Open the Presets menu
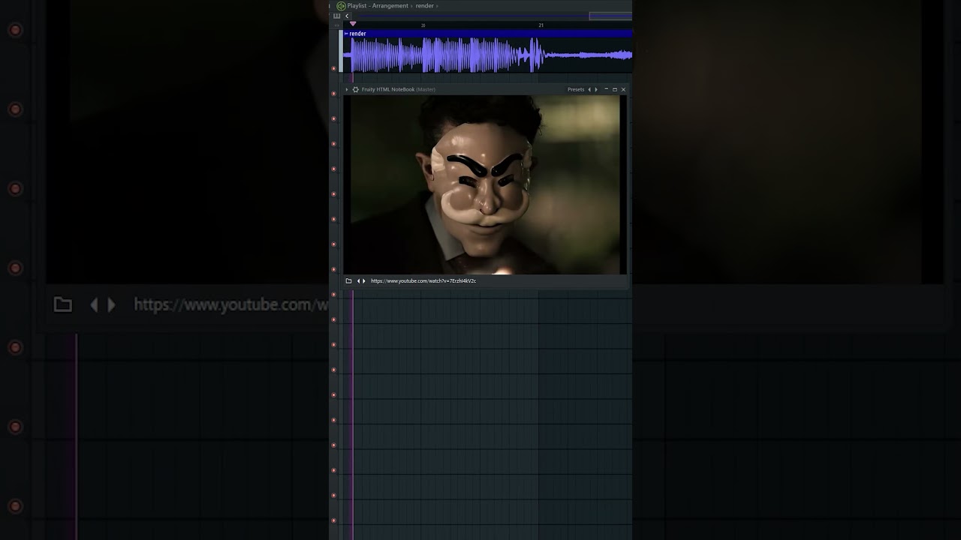 pos(576,89)
